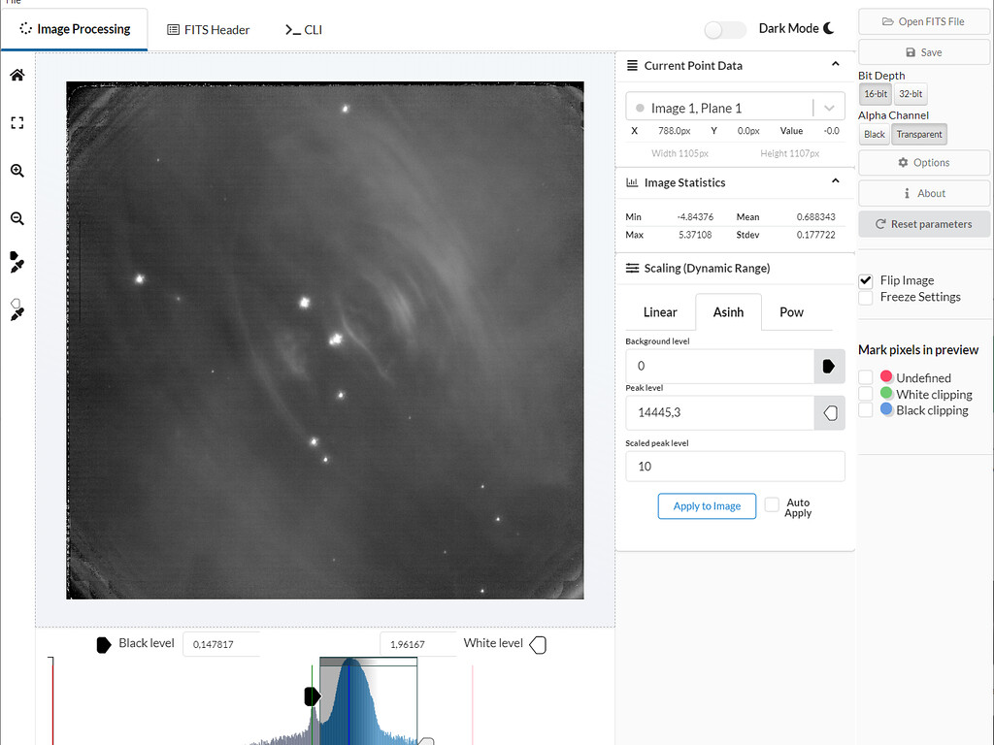
Task: Click the Stdev value 0.177722
Action: coord(815,235)
